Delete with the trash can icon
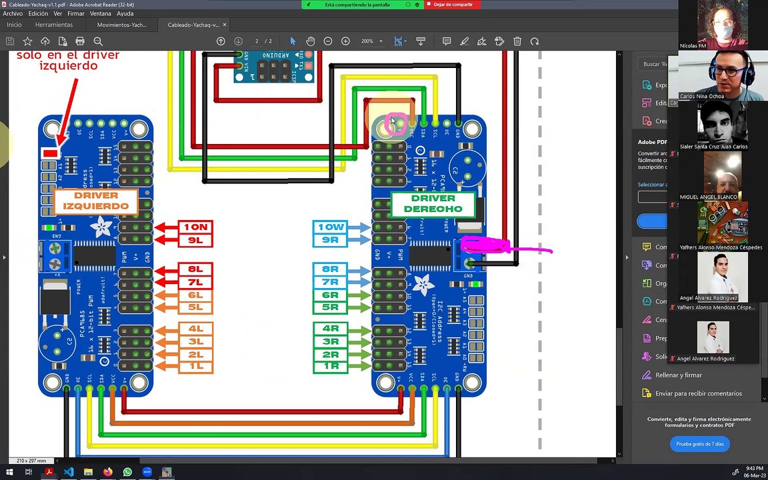Viewport: 768px width, 480px height. 517,41
